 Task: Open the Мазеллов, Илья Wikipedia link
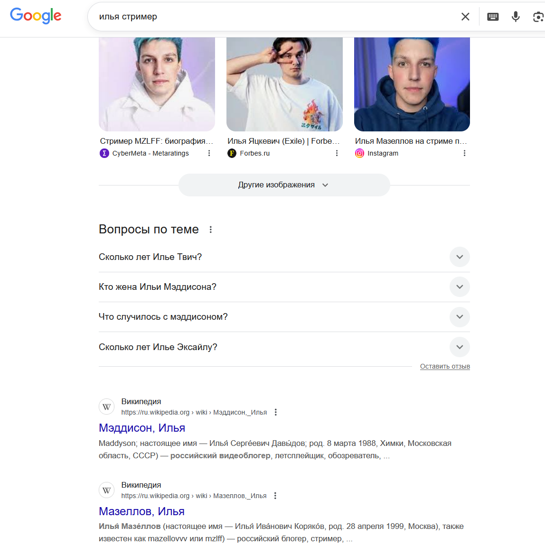click(141, 511)
